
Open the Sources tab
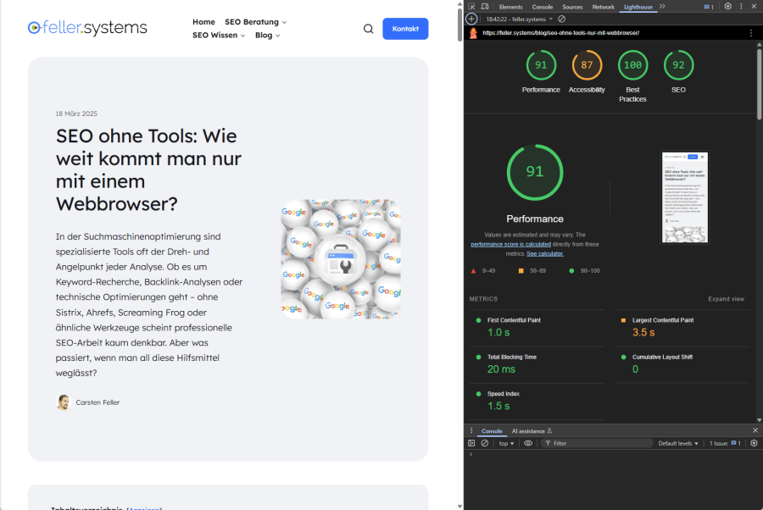click(x=572, y=7)
